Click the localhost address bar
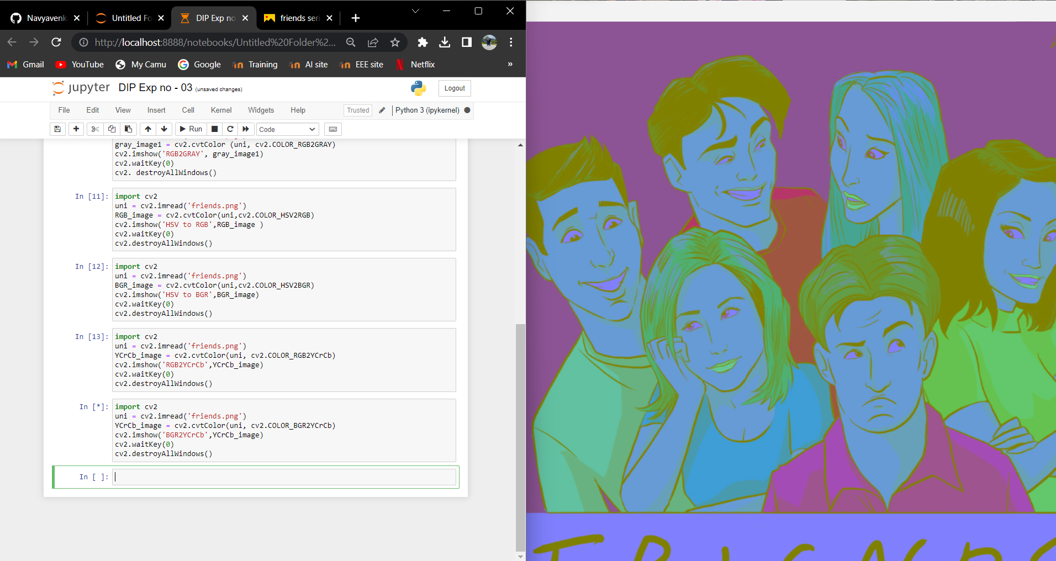1056x561 pixels. tap(215, 43)
